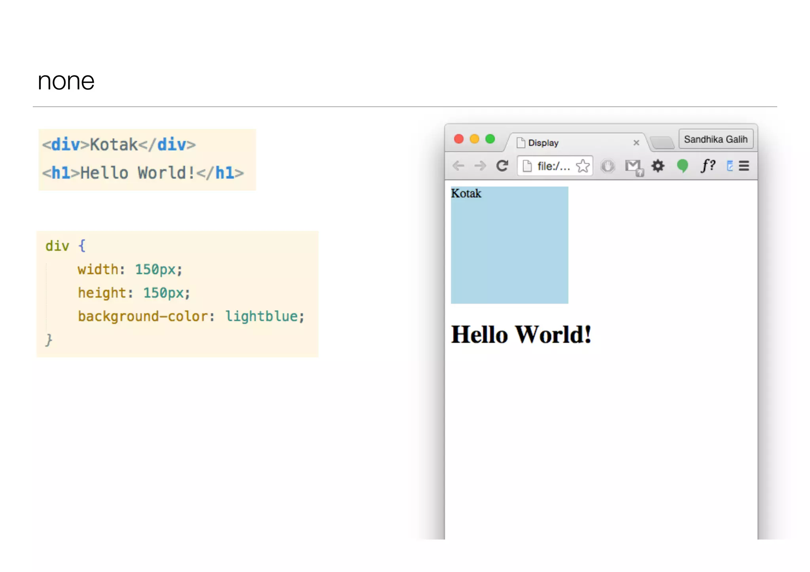Close the Display tab
Viewport: 810px width, 572px height.
click(636, 143)
